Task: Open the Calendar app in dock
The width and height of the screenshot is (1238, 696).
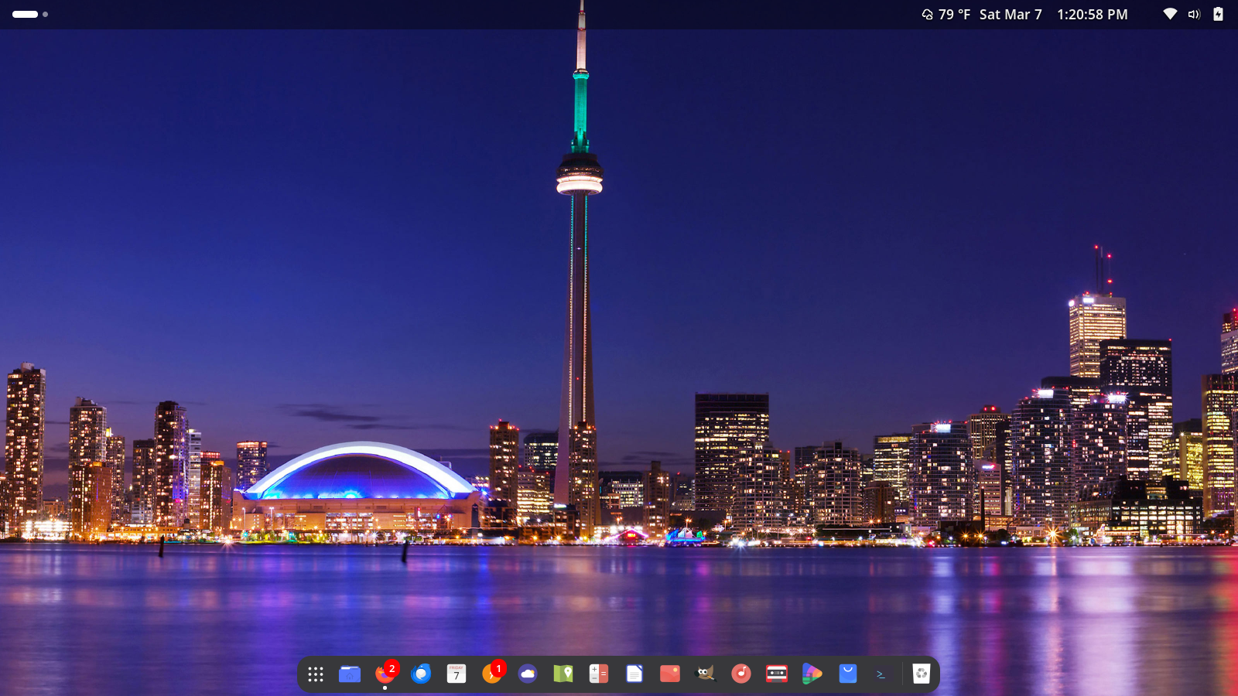Action: pyautogui.click(x=457, y=674)
